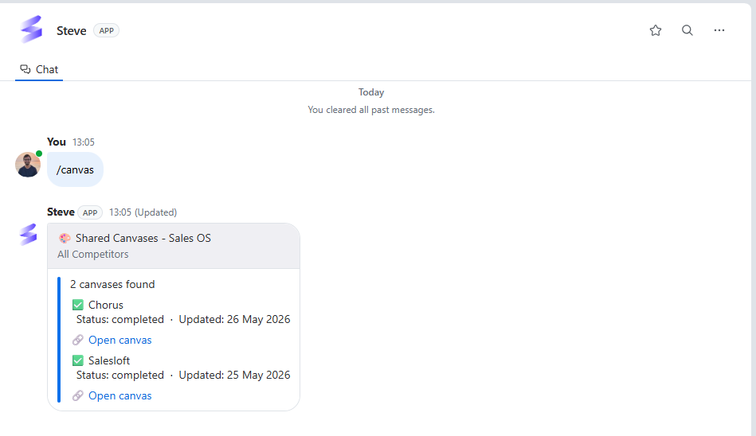Click the 'Salesloft' canvas name

click(109, 360)
